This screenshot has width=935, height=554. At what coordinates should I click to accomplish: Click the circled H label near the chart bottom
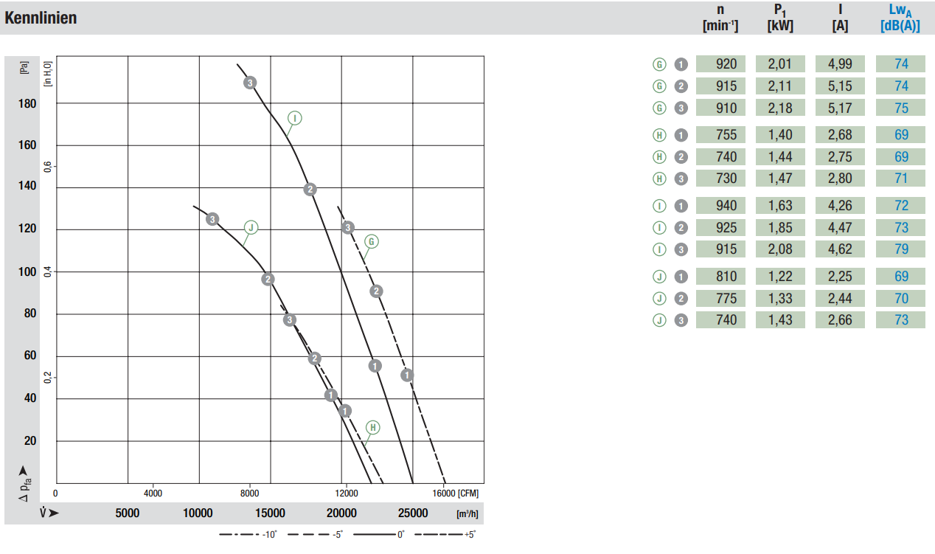[x=374, y=428]
